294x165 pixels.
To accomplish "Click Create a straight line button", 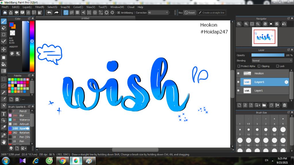I will pos(212,13).
